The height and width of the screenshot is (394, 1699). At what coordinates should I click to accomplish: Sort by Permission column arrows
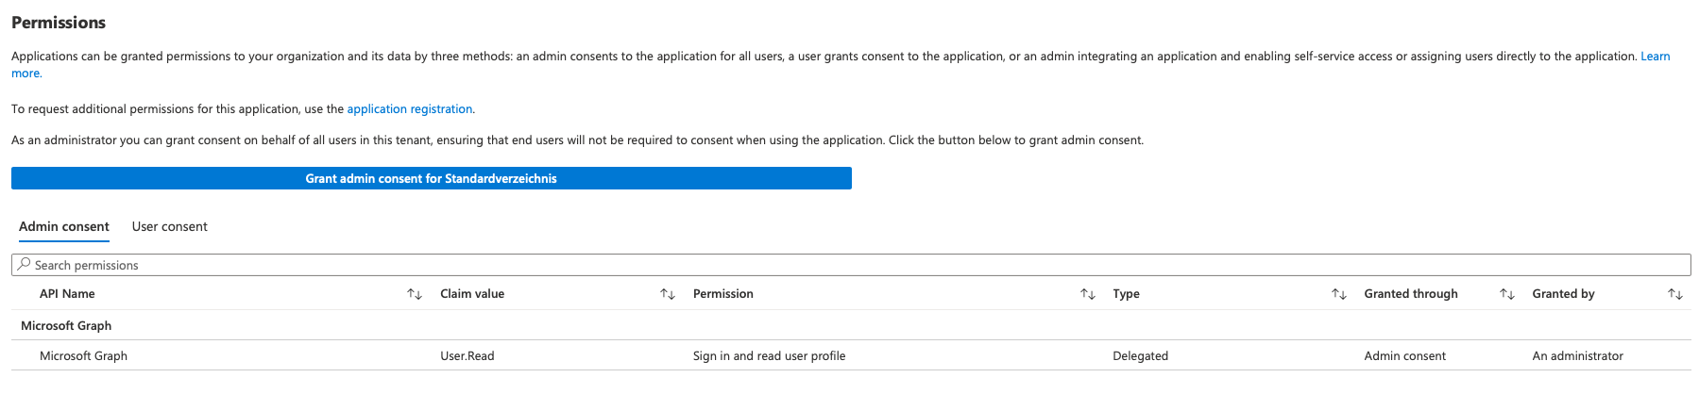(x=1087, y=294)
